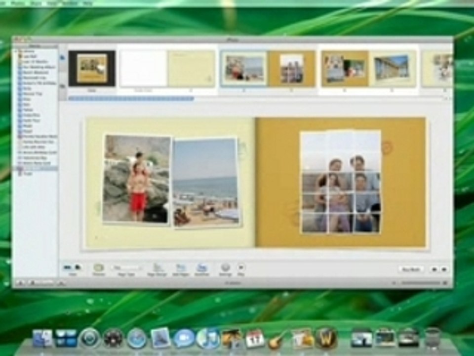The height and width of the screenshot is (356, 474).
Task: Open iTunes icon in Dock
Action: [x=208, y=338]
